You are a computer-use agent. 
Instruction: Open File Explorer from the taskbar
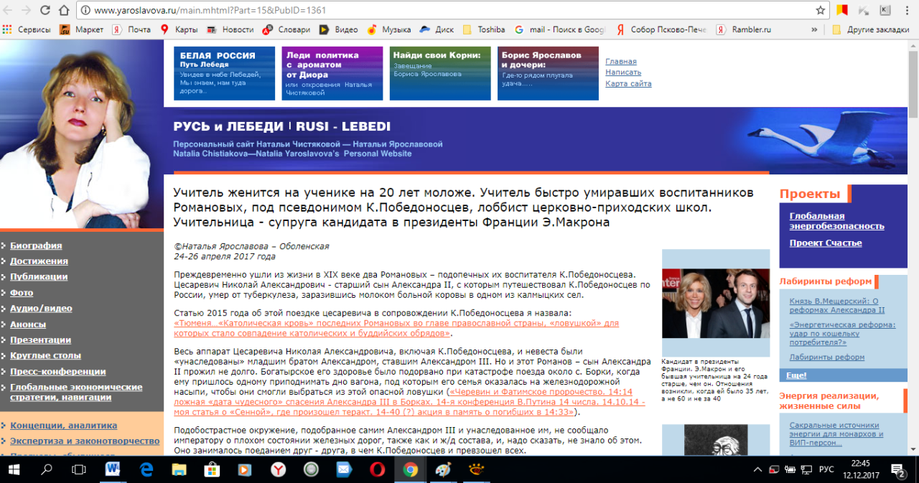[x=179, y=469]
